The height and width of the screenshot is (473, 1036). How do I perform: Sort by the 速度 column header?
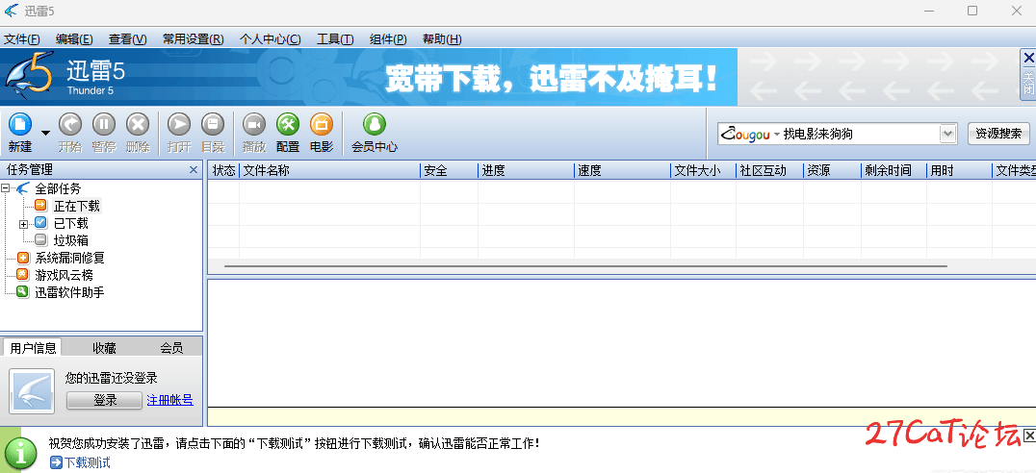[x=622, y=171]
